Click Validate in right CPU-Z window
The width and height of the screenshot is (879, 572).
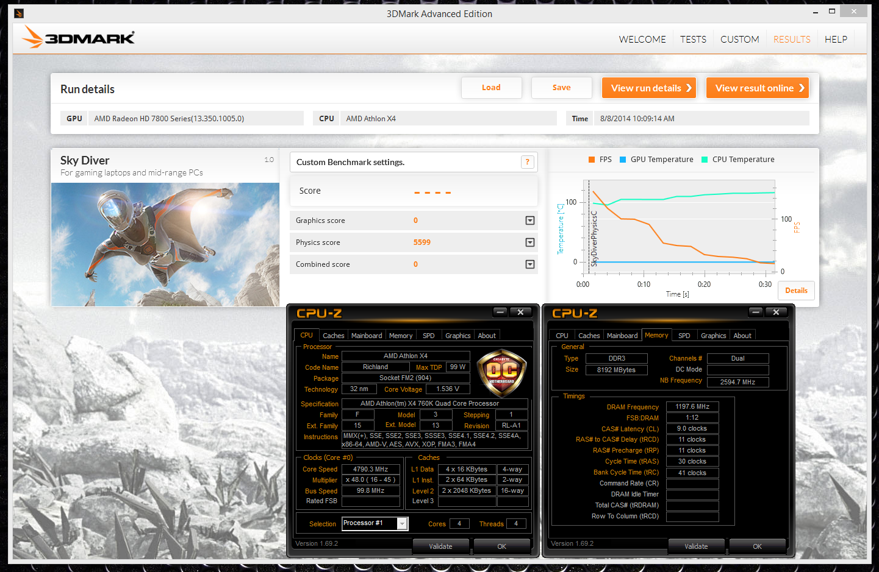[x=696, y=546]
